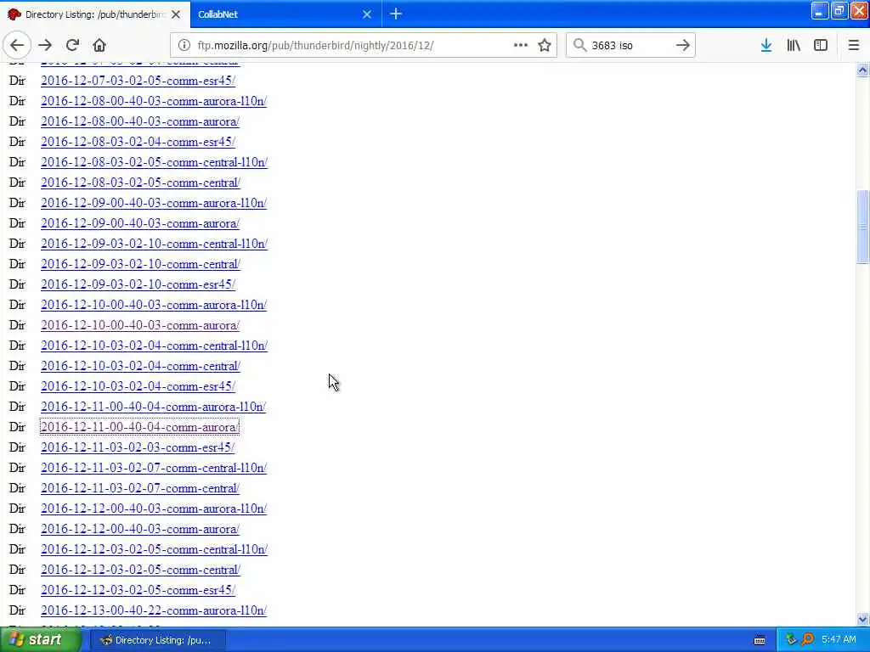
Task: Click the vertical scrollbar thumb
Action: (862, 227)
